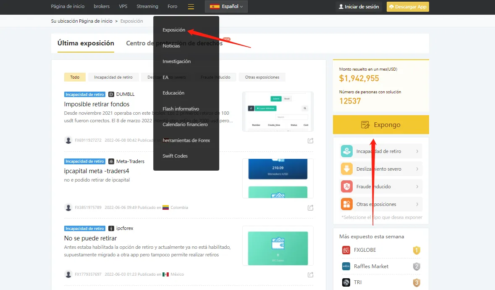Click the Descargar App button
495x290 pixels.
click(x=408, y=7)
